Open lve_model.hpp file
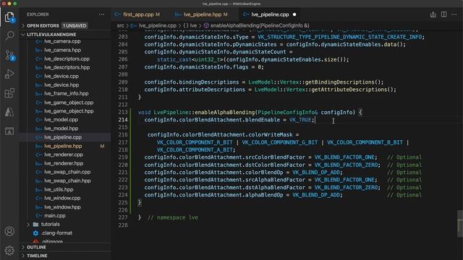Image resolution: width=463 pixels, height=260 pixels. pyautogui.click(x=61, y=129)
